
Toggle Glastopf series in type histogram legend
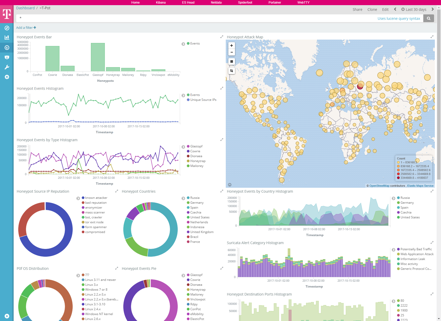(x=196, y=146)
